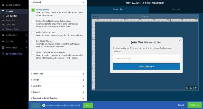The width and height of the screenshot is (203, 109).
Task: Tick the Add a Call to Action checkbox
Action: coord(33,33)
